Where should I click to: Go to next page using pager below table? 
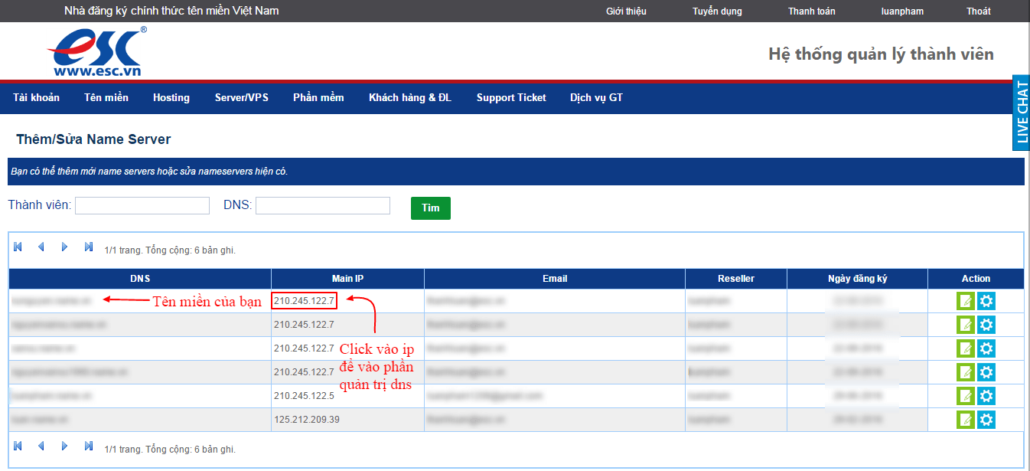click(65, 446)
